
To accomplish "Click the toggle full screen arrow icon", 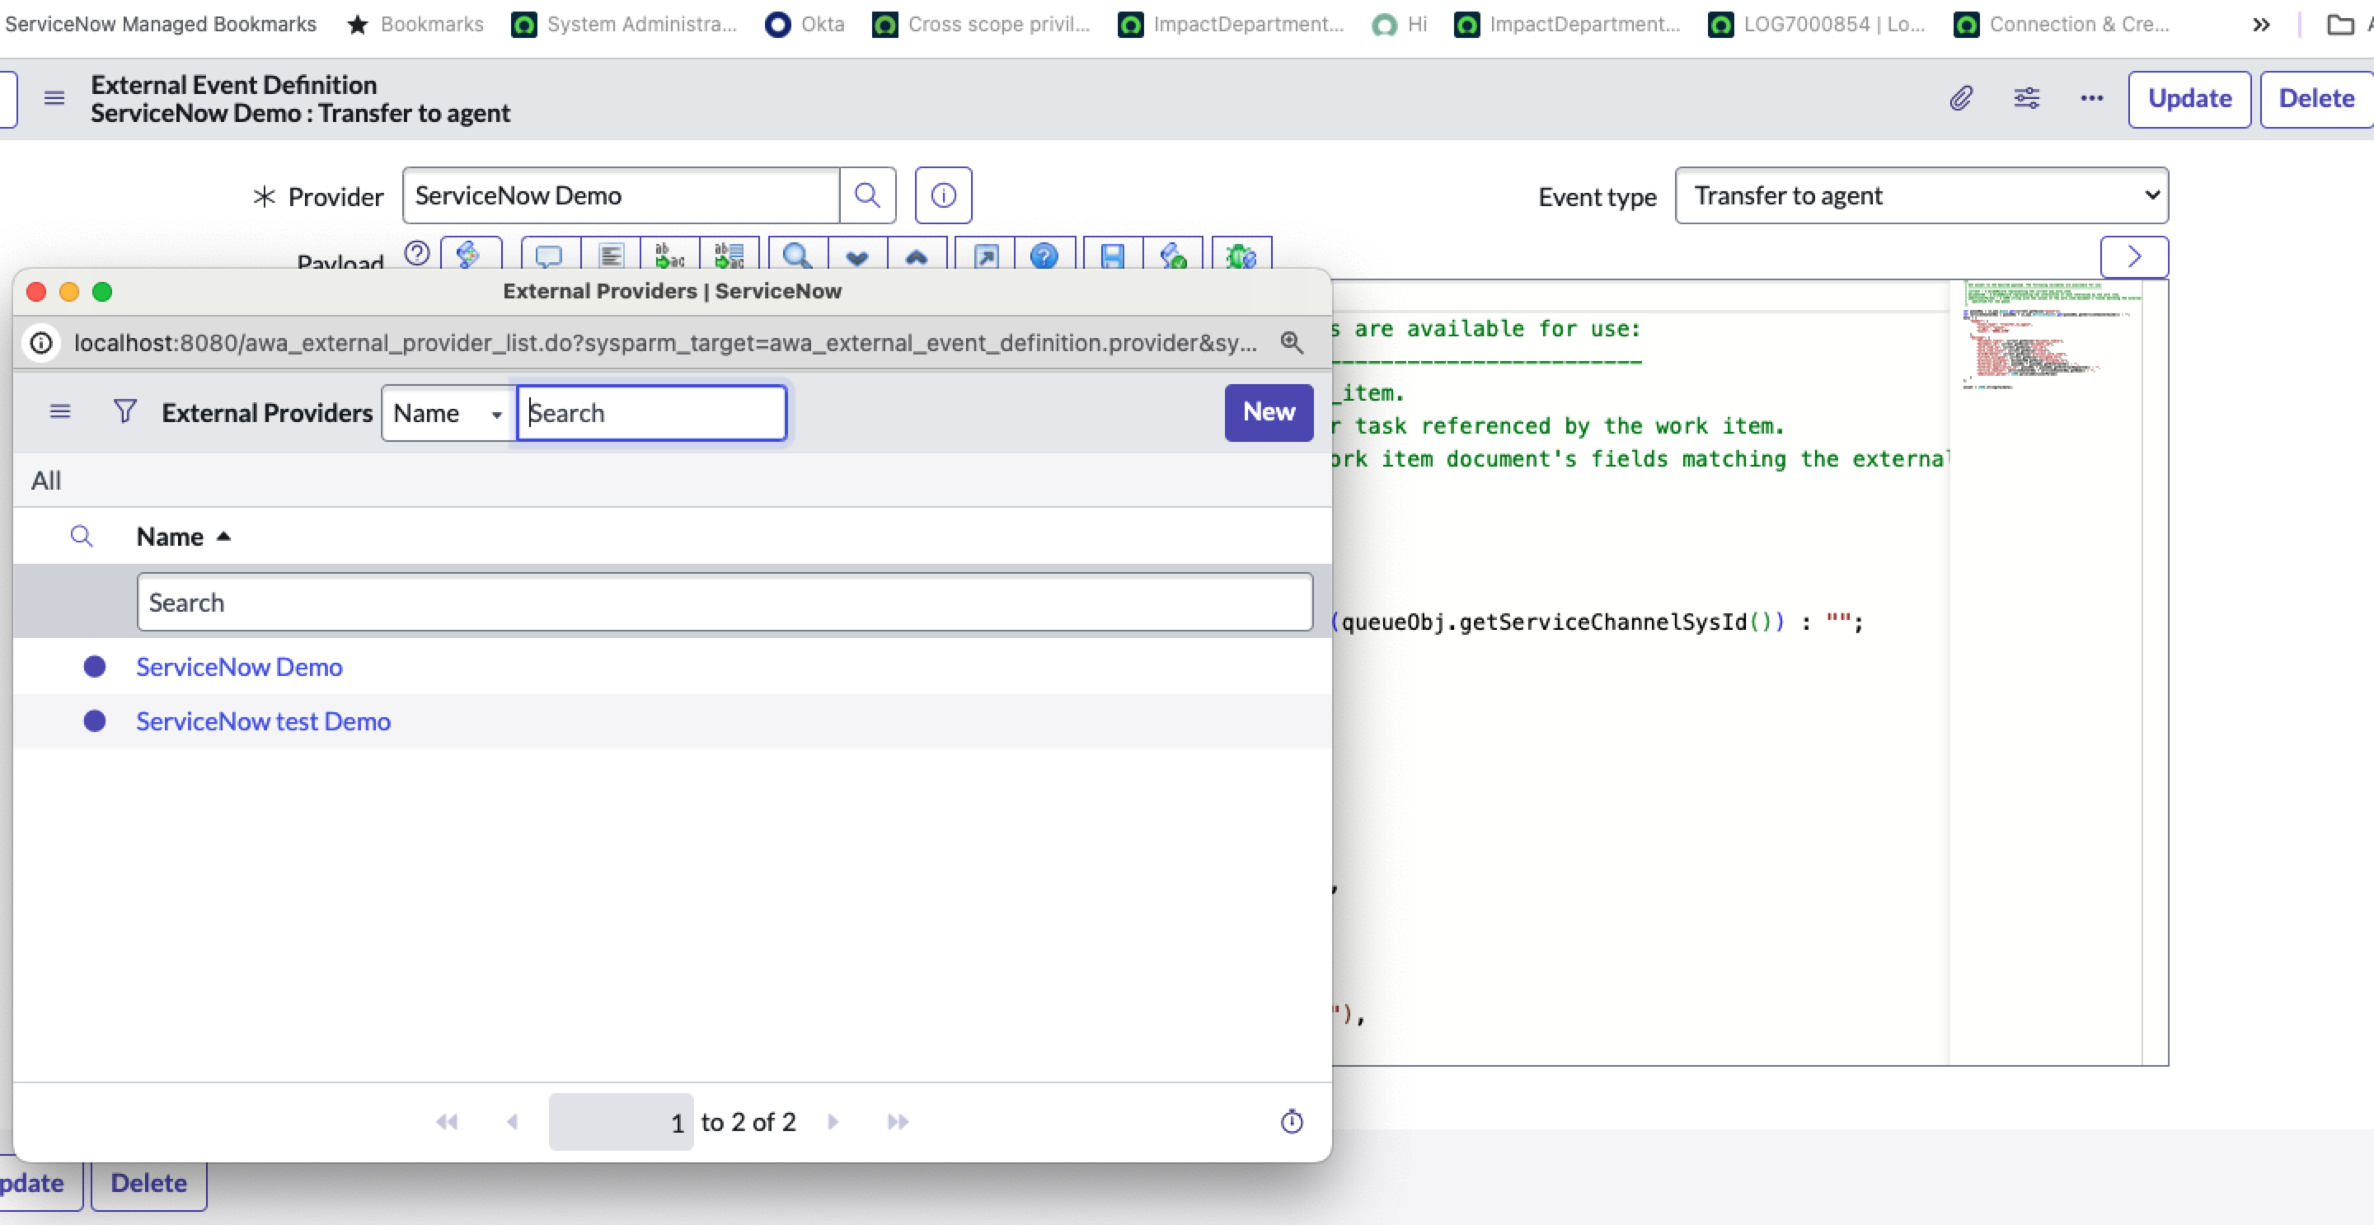I will tap(985, 256).
